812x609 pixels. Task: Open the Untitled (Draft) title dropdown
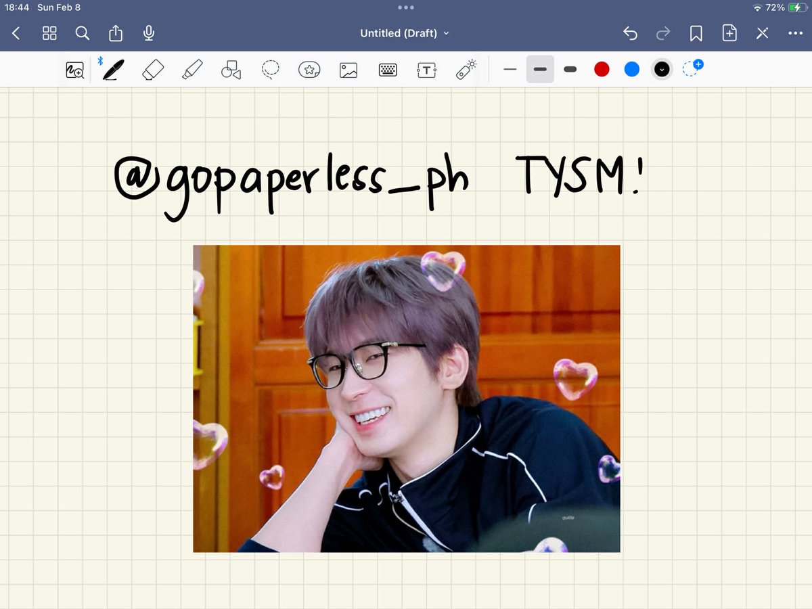(405, 33)
